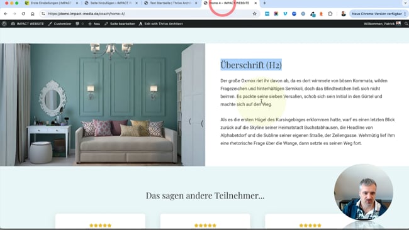Click the presenter webcam circle

click(364, 192)
